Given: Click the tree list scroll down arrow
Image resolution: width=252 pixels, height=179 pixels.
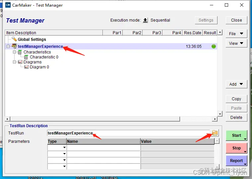Looking at the screenshot, I should [x=220, y=114].
